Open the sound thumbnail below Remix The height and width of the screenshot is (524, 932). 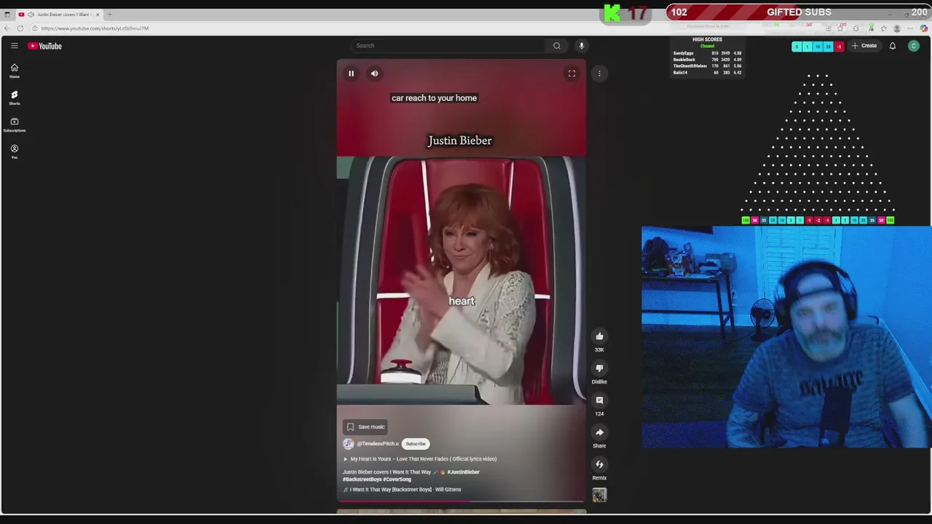click(x=599, y=496)
